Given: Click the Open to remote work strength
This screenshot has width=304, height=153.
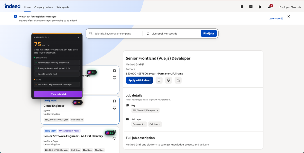Looking at the screenshot, I should click(x=57, y=74).
